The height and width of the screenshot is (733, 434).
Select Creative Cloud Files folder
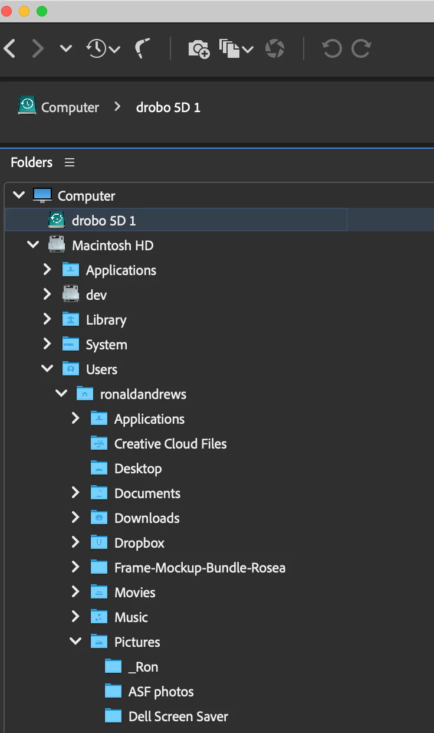(170, 444)
